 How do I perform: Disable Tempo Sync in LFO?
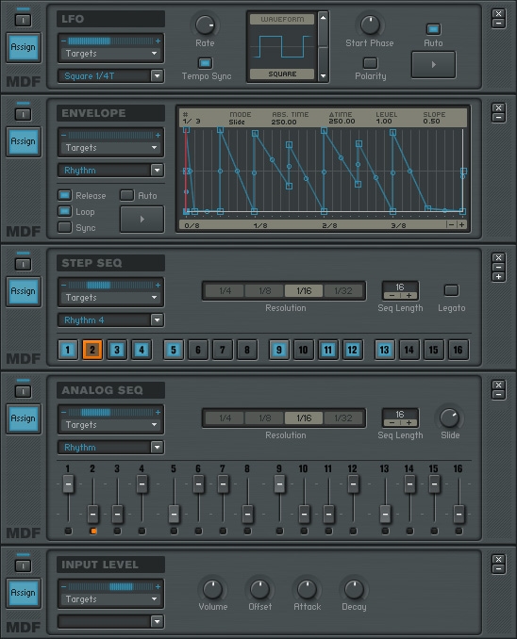(205, 63)
